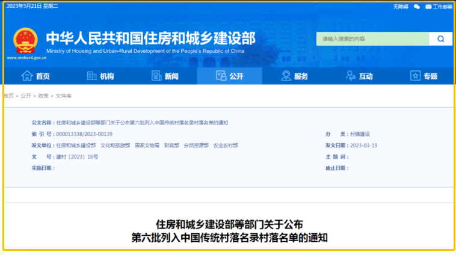Click the house icon beside 首页 in navigation
Image resolution: width=456 pixels, height=255 pixels.
click(x=26, y=76)
